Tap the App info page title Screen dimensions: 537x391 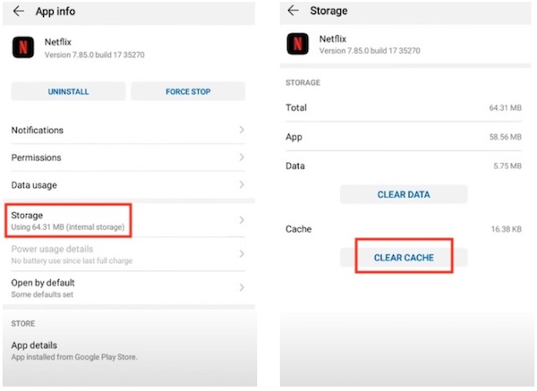(55, 12)
